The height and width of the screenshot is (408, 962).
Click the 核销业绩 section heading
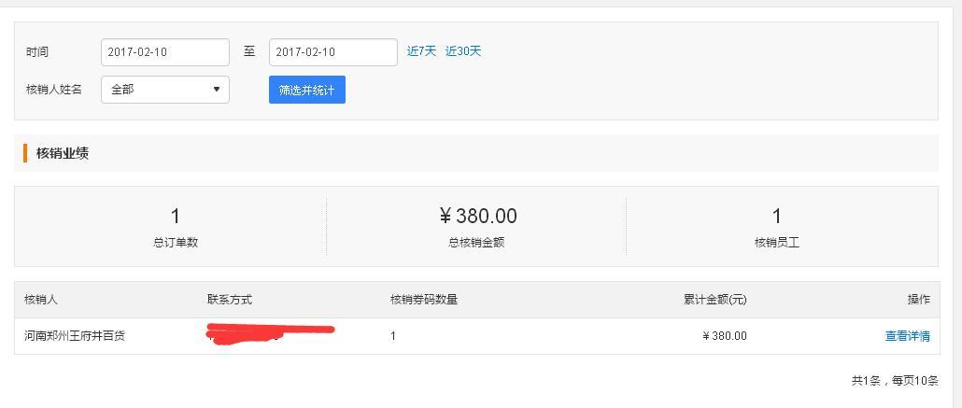[63, 153]
